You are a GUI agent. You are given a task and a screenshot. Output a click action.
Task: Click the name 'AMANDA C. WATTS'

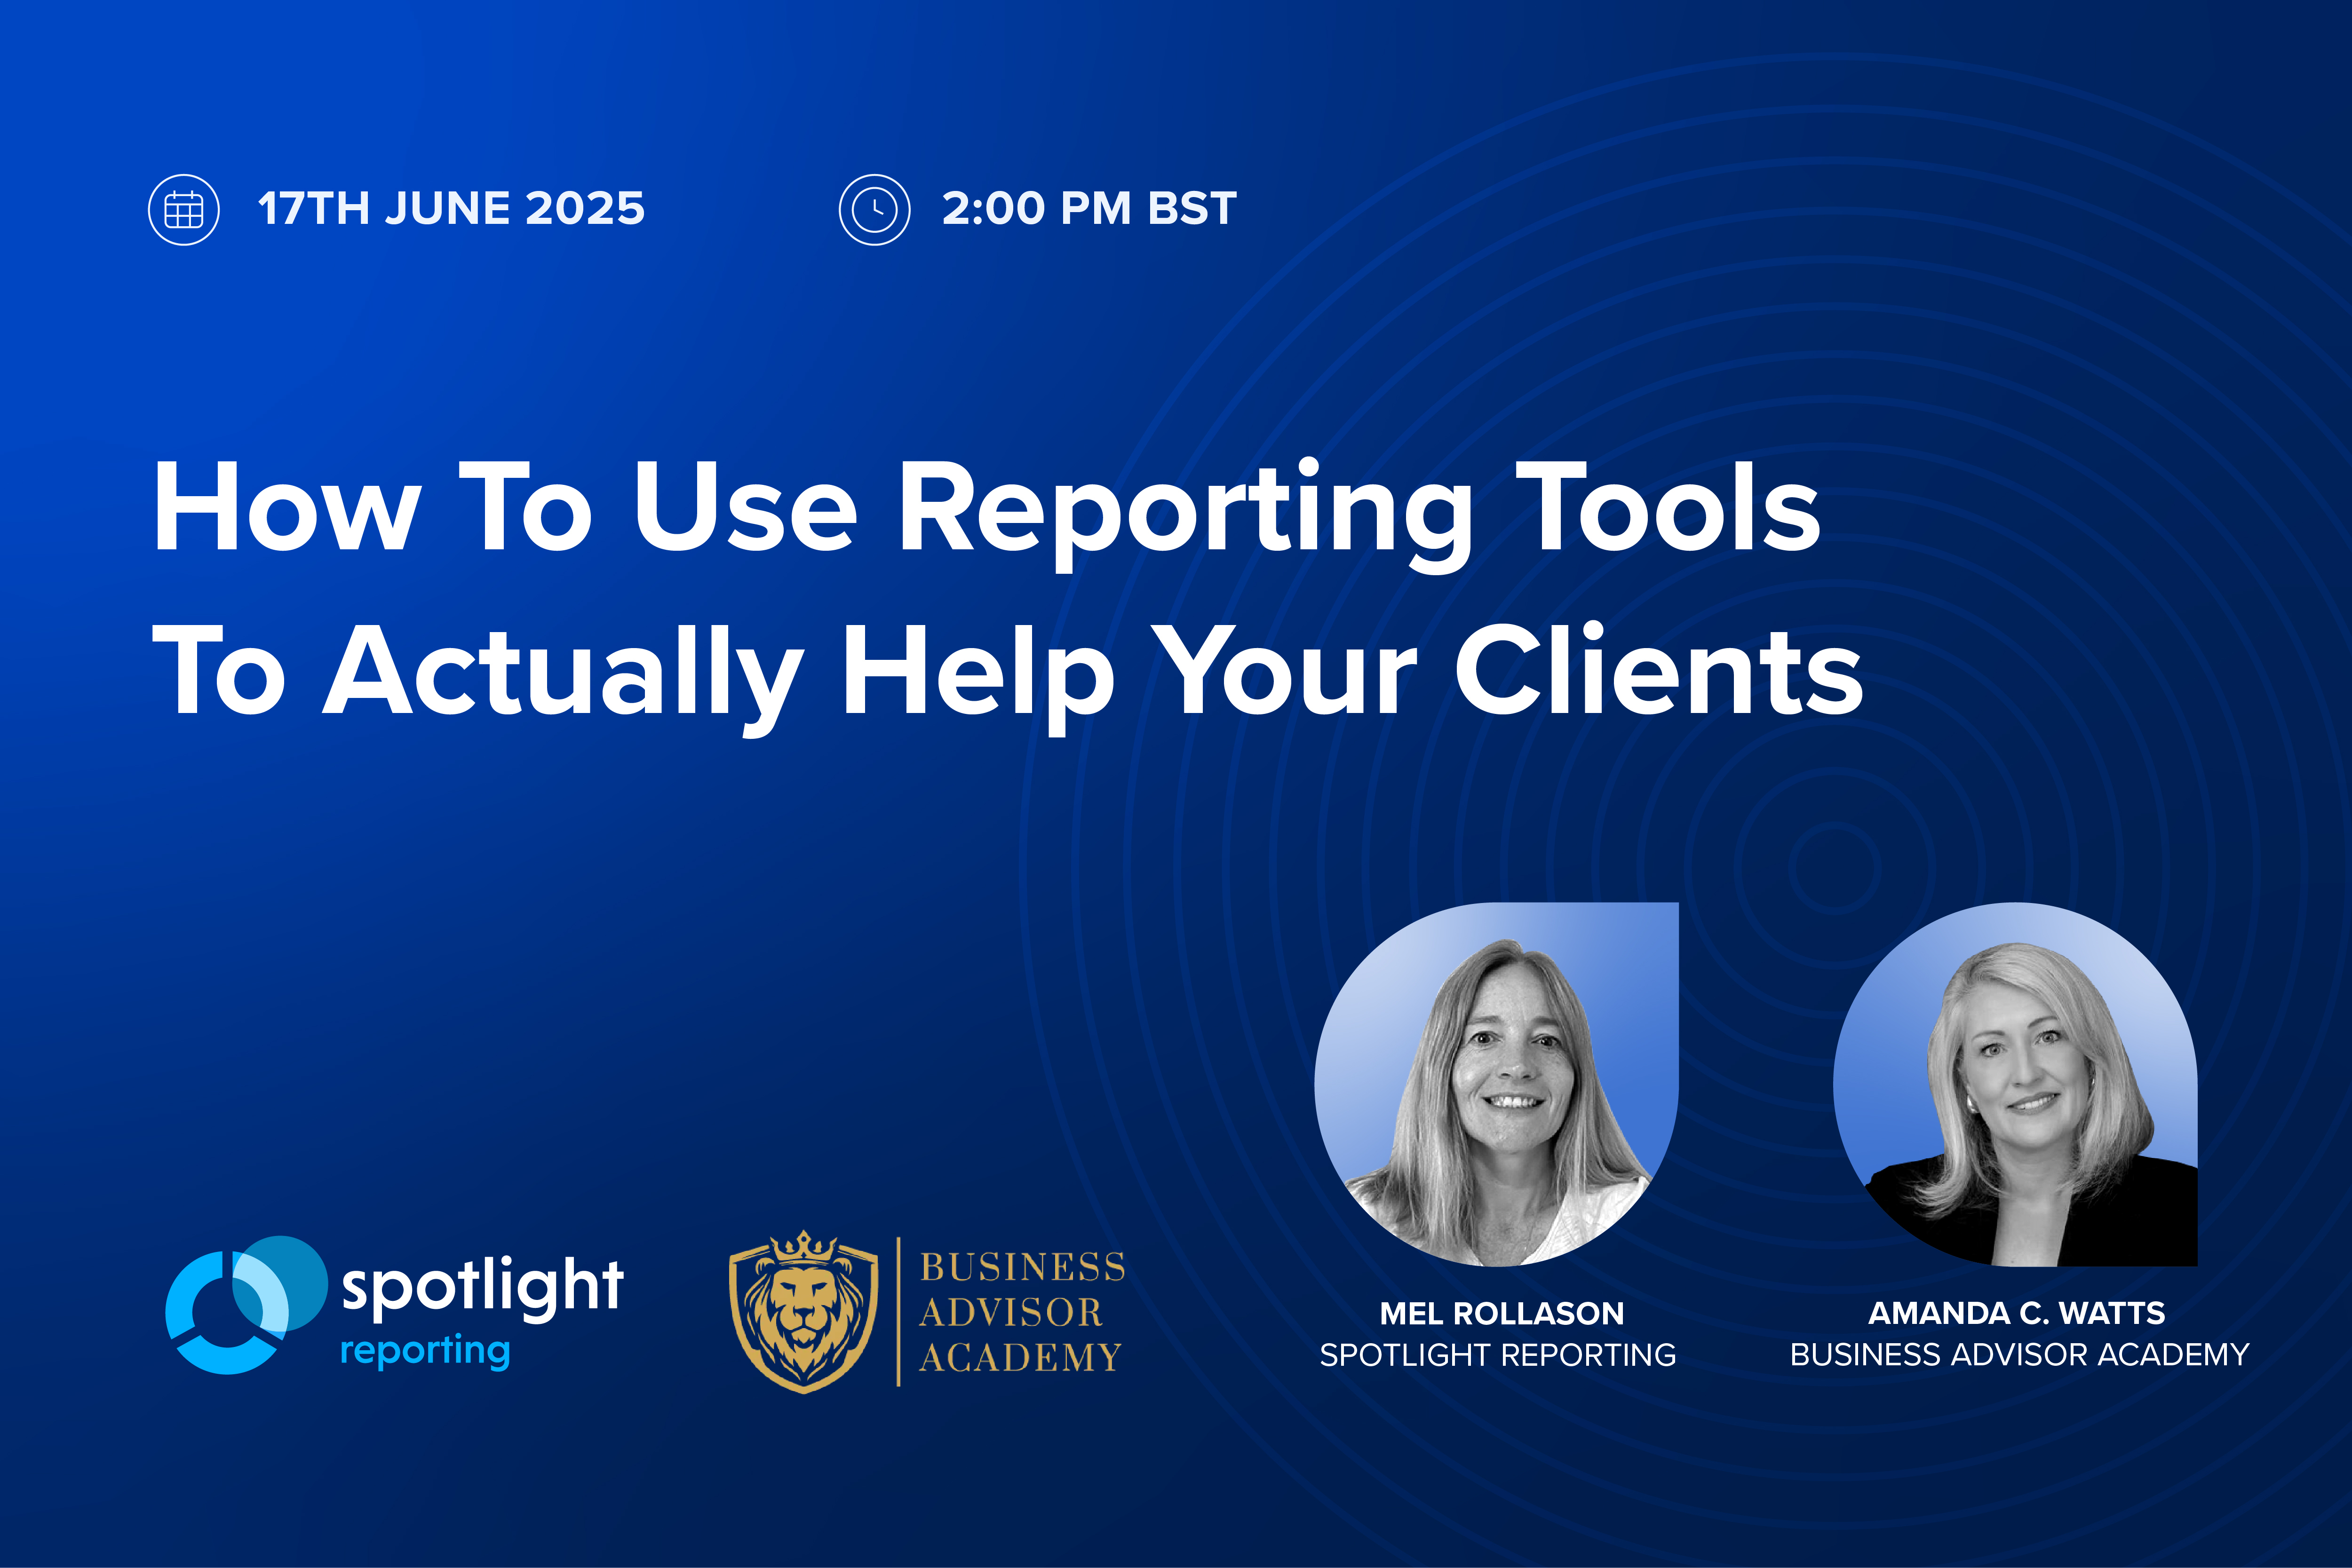pos(2016,1313)
